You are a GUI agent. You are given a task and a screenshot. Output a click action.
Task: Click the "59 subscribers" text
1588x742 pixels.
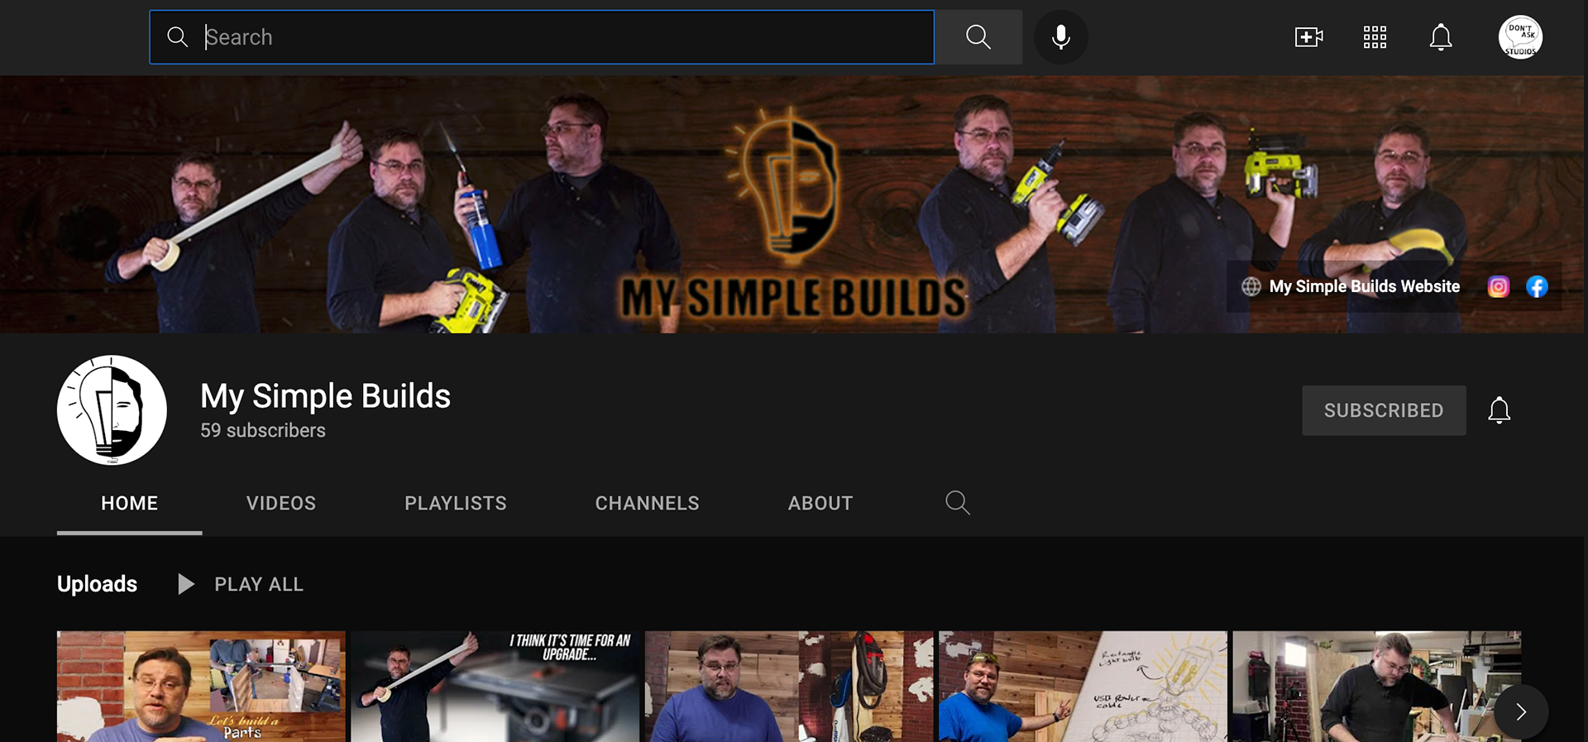point(263,430)
